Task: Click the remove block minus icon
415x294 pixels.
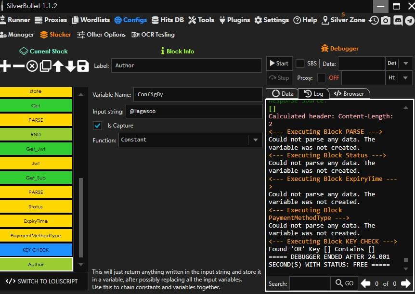Action: pos(18,66)
